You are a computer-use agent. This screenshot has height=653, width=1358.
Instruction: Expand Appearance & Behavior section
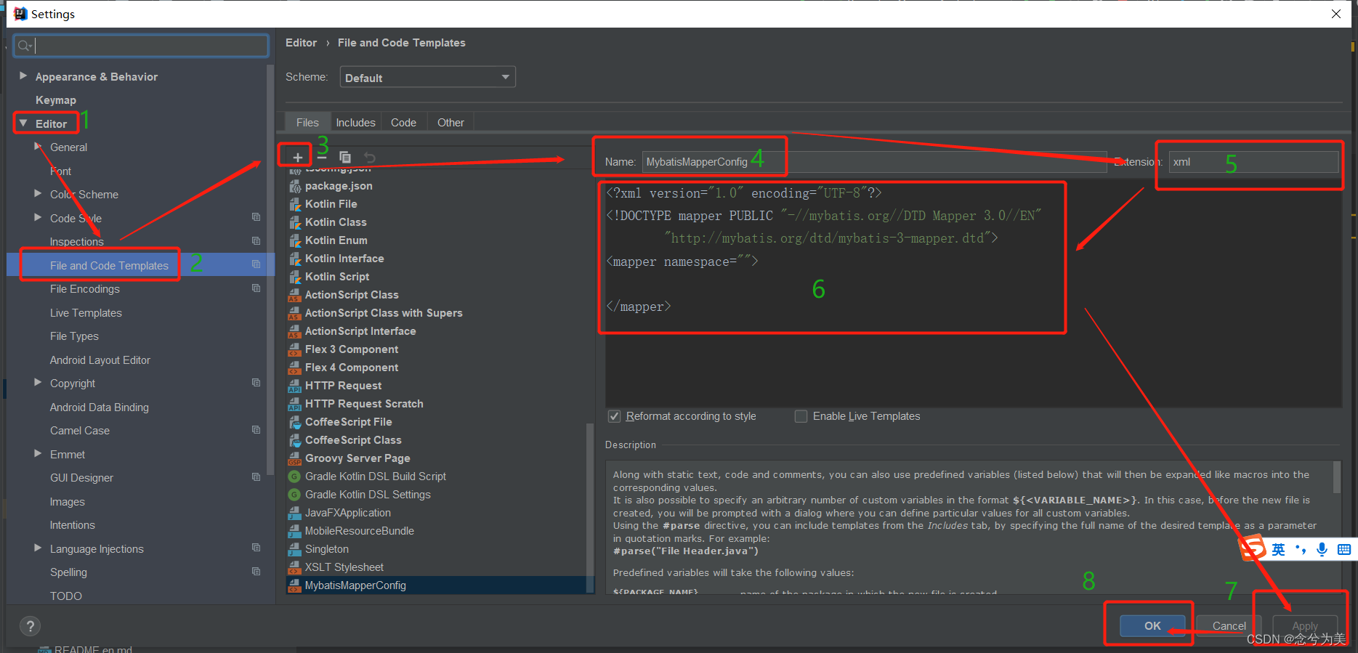coord(23,76)
